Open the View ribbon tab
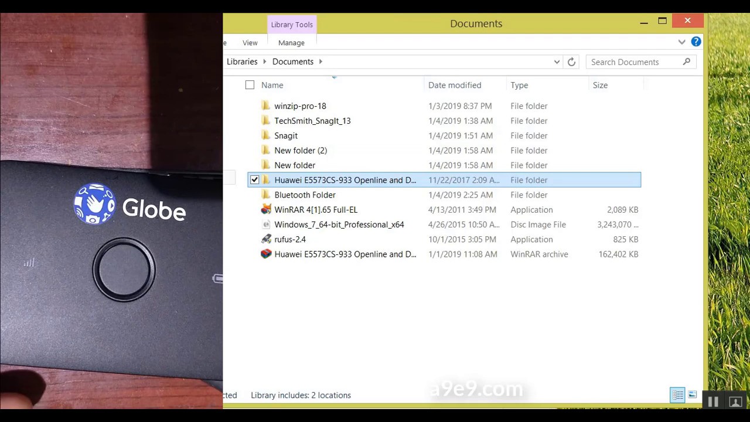The width and height of the screenshot is (750, 422). 250,43
